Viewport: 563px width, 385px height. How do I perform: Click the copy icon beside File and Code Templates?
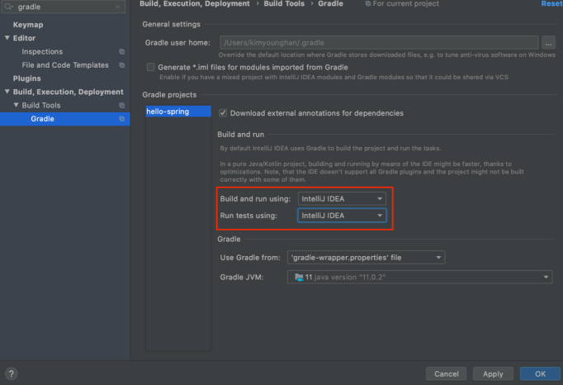[121, 65]
